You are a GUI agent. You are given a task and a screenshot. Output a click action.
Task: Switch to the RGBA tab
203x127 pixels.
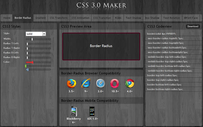118,18
